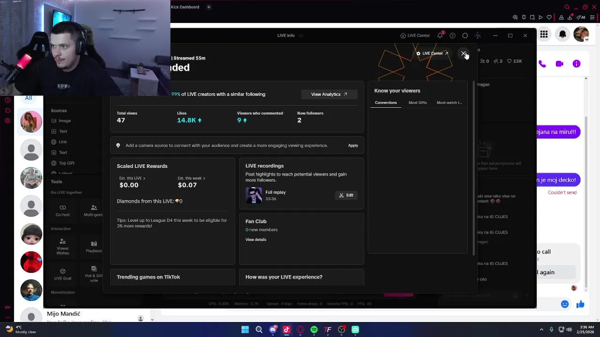Open the browser AI assistant
The height and width of the screenshot is (337, 600).
tap(581, 17)
